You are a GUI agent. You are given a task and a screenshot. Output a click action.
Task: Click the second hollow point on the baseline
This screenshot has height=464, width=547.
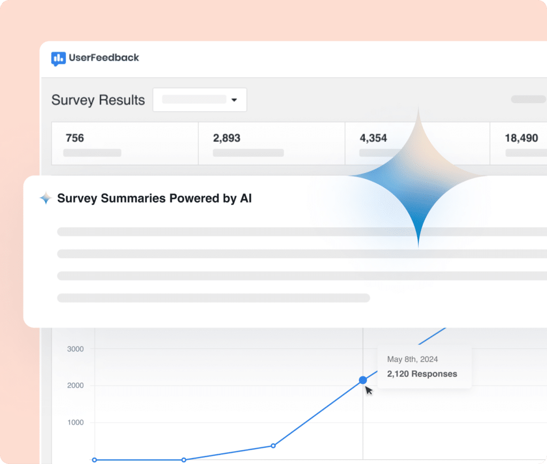[x=184, y=460]
